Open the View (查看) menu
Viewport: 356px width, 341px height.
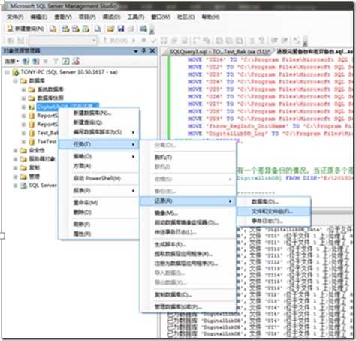[x=63, y=17]
